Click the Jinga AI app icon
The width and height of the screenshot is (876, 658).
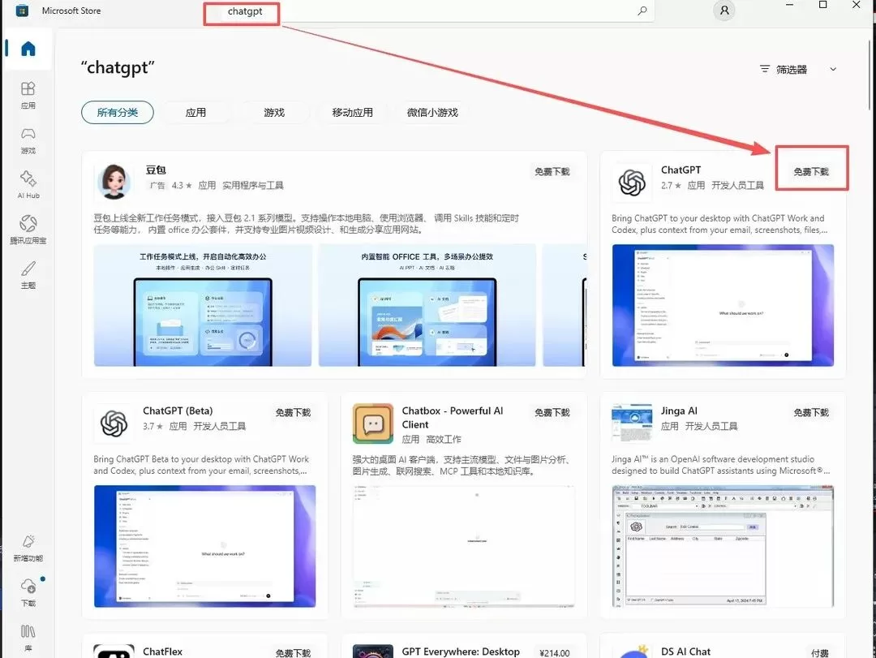(x=632, y=424)
